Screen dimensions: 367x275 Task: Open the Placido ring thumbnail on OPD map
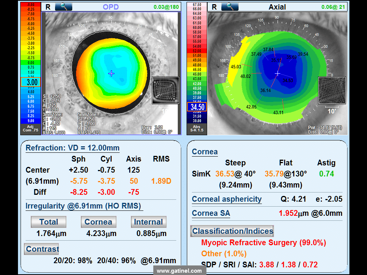[166, 90]
